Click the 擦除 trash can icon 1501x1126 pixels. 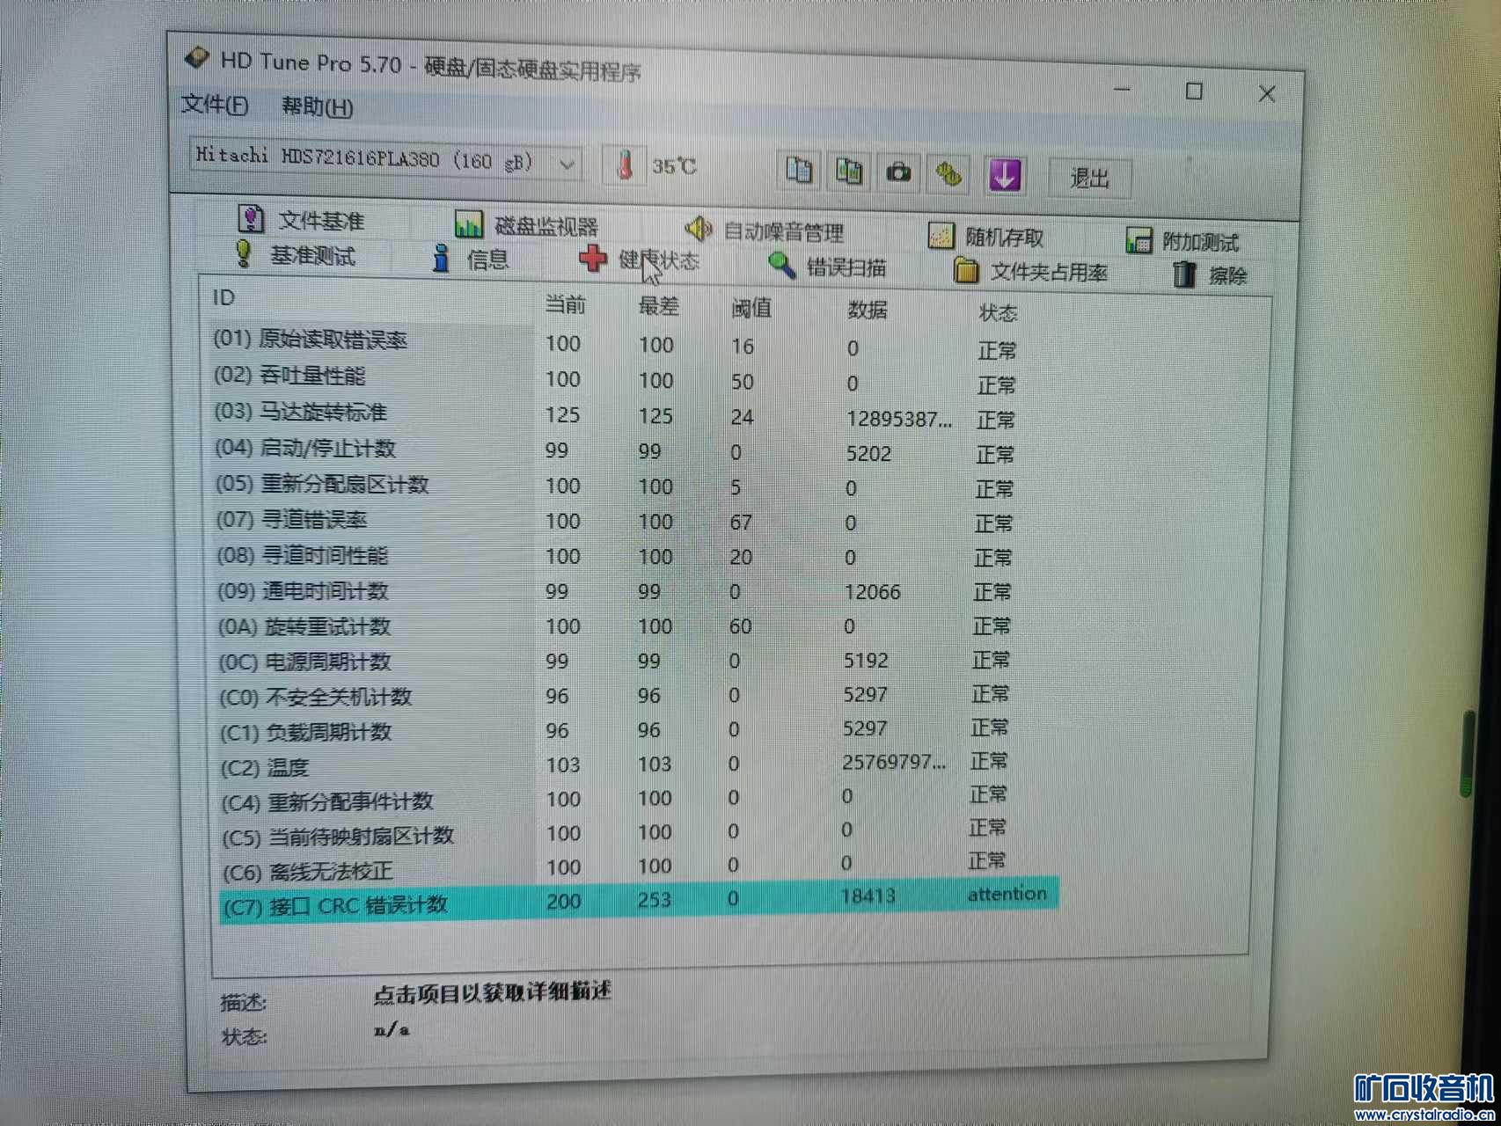1184,274
